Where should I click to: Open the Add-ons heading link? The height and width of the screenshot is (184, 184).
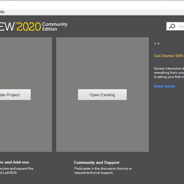(14, 163)
